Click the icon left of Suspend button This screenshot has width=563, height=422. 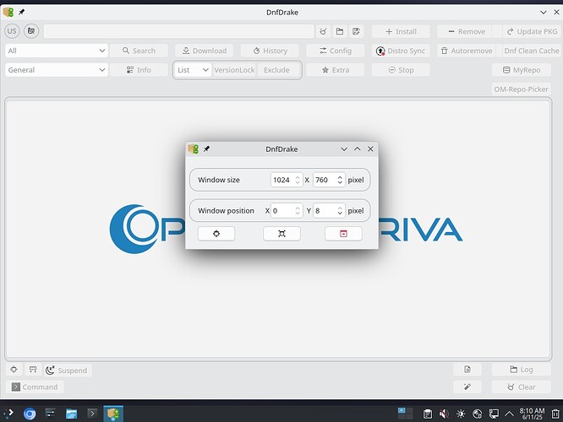(x=33, y=370)
